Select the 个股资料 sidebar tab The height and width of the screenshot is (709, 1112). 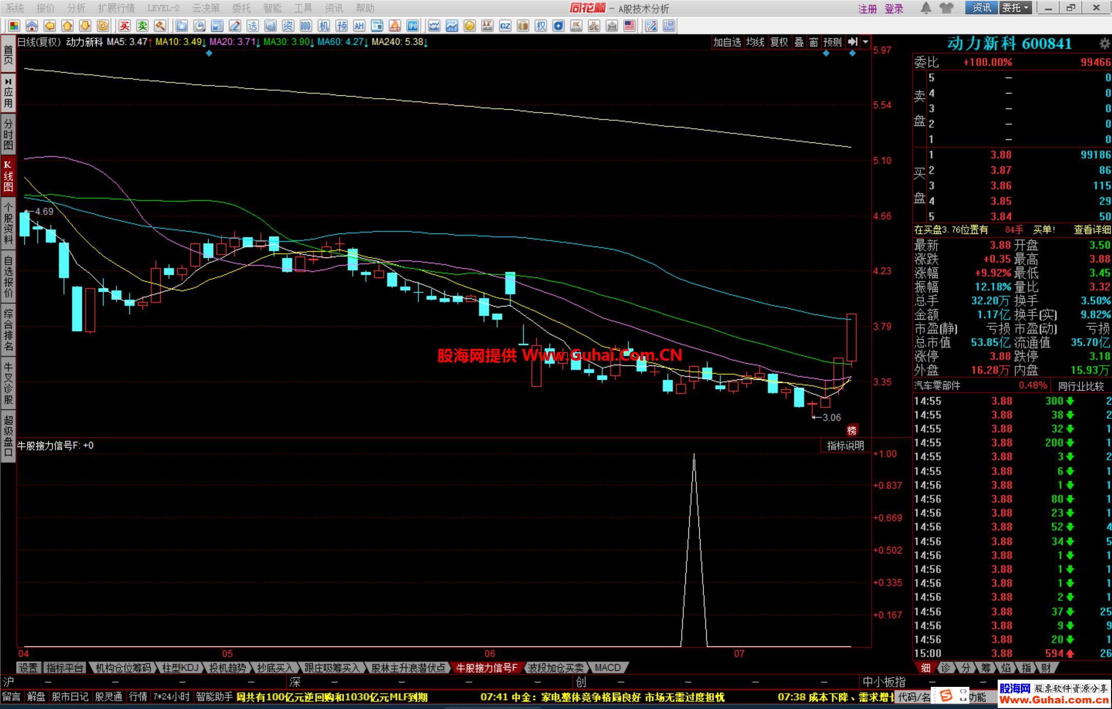point(8,223)
